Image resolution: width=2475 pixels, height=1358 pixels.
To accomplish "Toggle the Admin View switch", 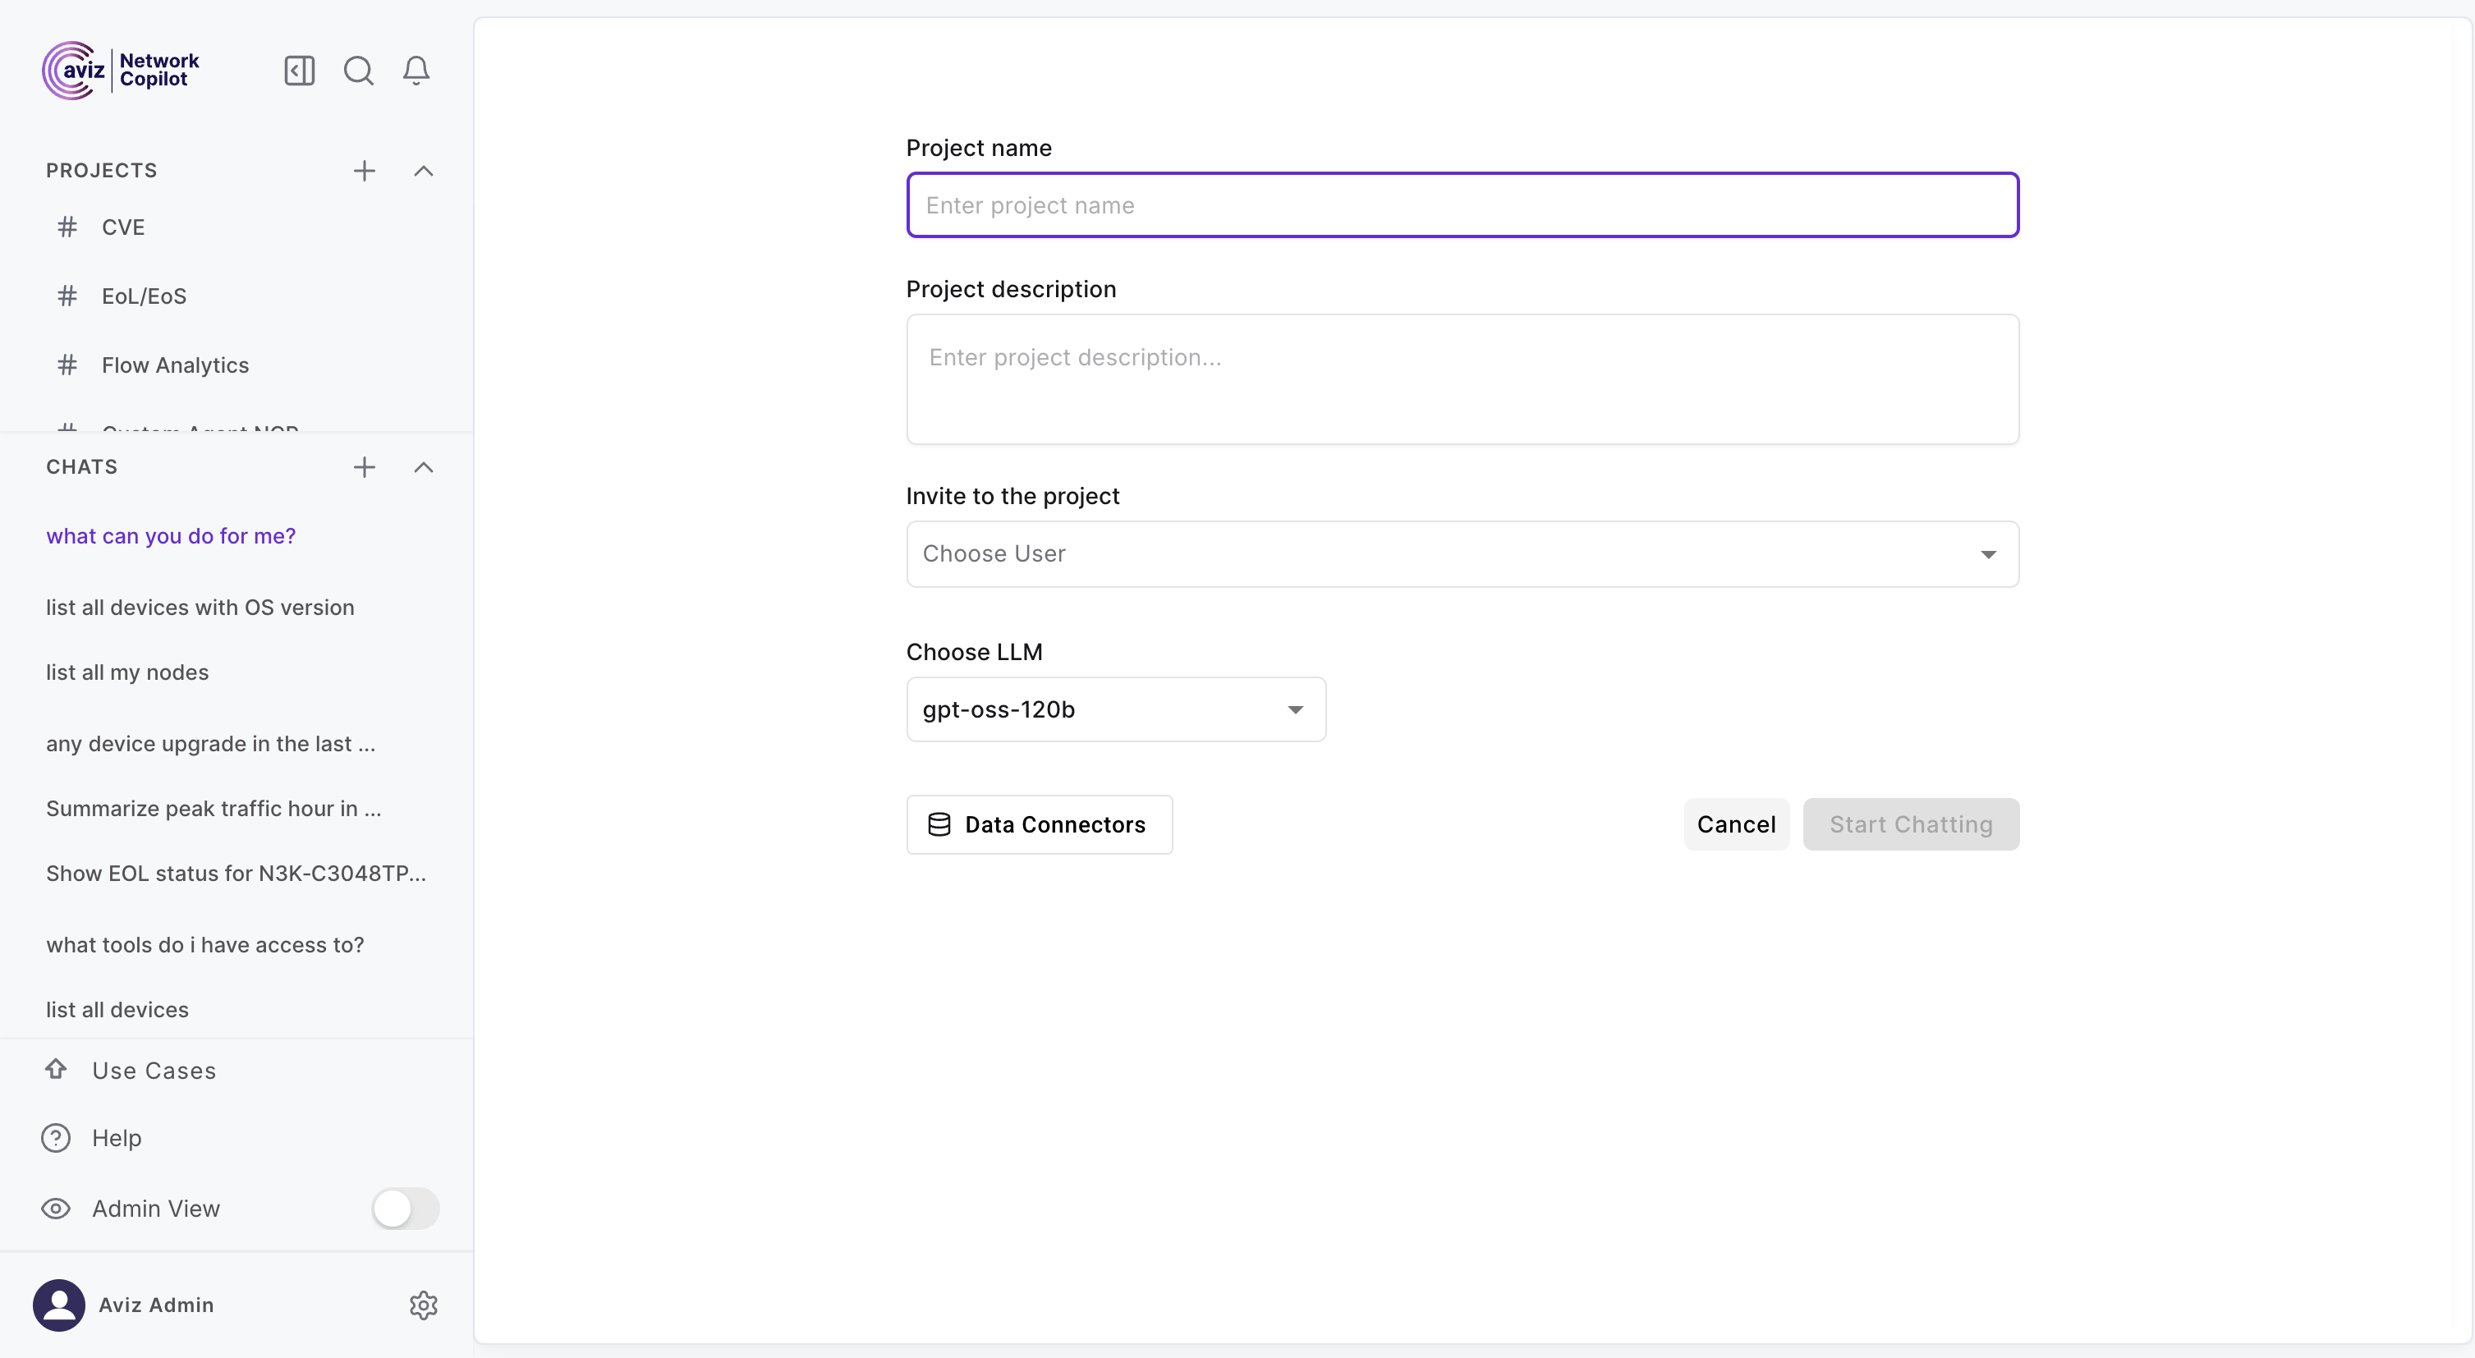I will (406, 1209).
